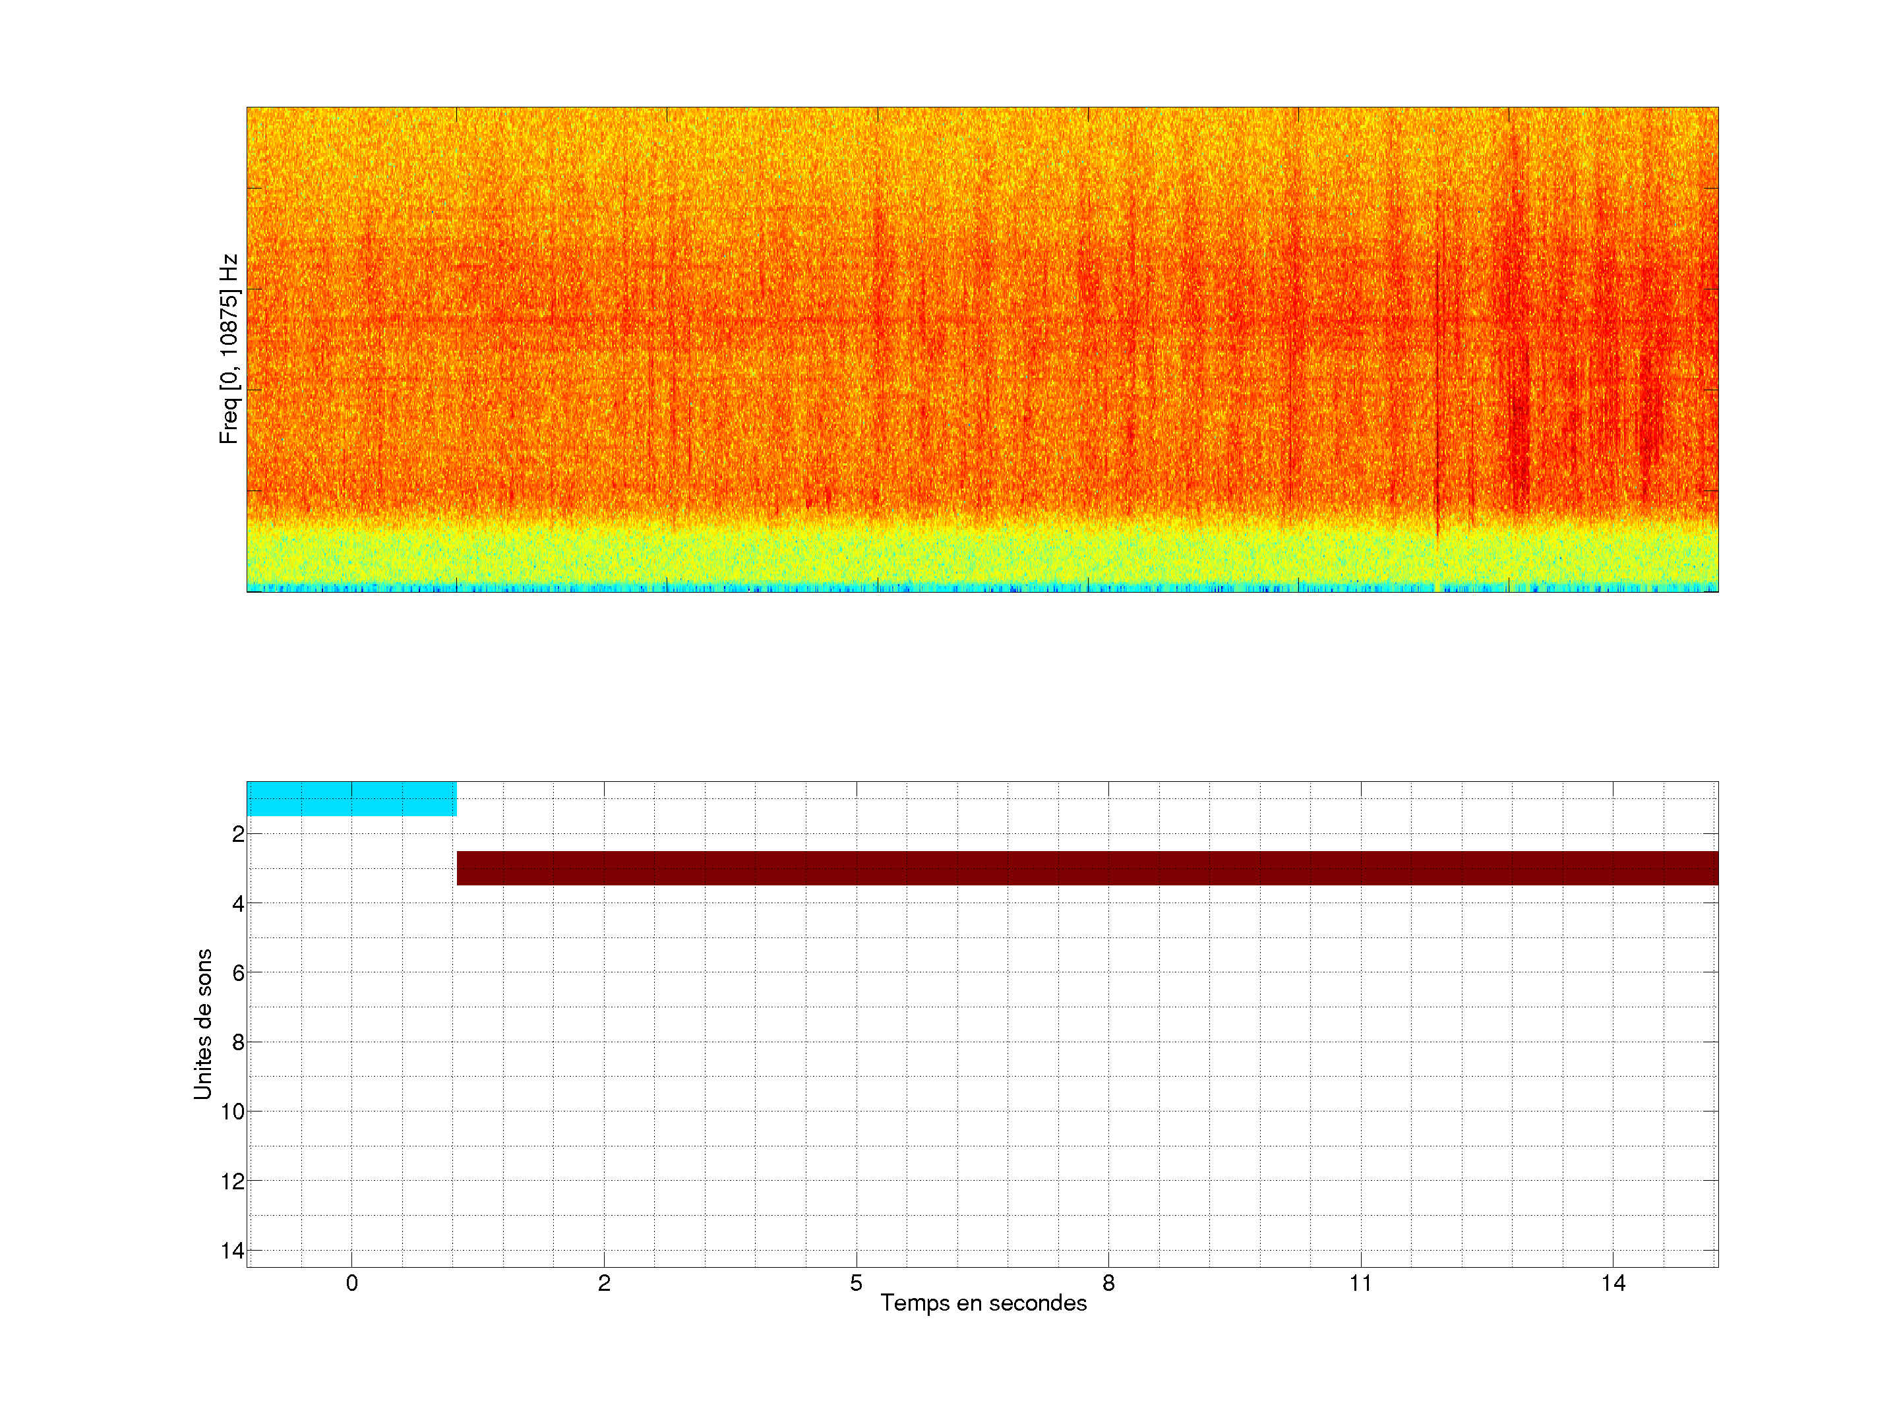The width and height of the screenshot is (1899, 1424).
Task: Click y-axis tick label 2
Action: click(238, 835)
